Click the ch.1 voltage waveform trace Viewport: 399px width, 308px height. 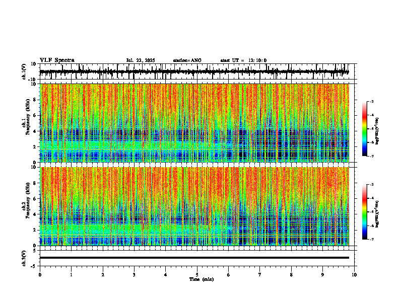(194, 71)
